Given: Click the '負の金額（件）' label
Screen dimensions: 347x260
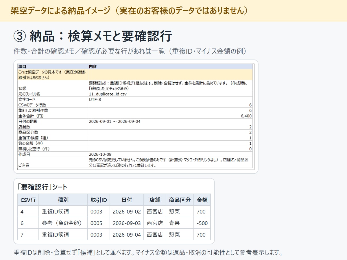Looking at the screenshot, I should (31, 143).
